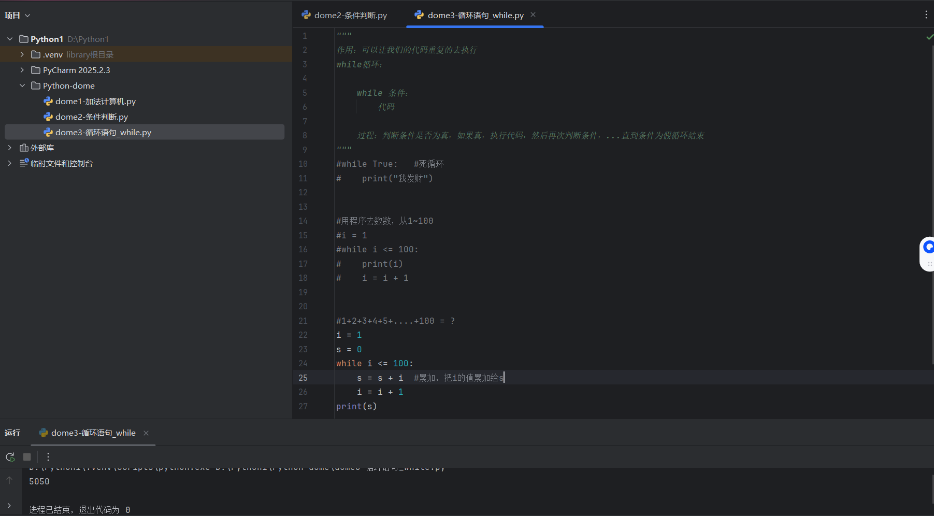Collapse the Python1 root folder
Viewport: 934px width, 516px height.
click(10, 39)
